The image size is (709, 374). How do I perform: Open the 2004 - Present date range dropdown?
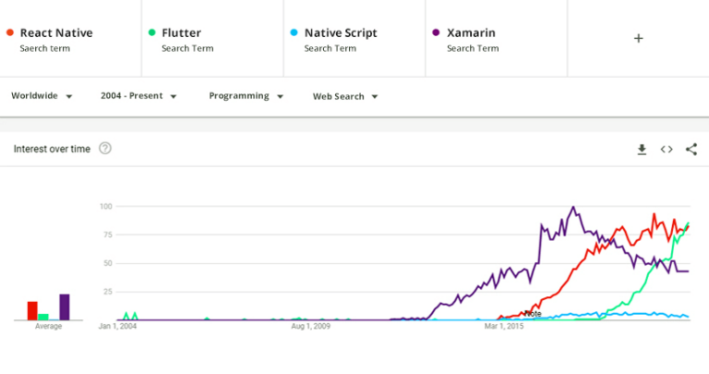tap(138, 96)
